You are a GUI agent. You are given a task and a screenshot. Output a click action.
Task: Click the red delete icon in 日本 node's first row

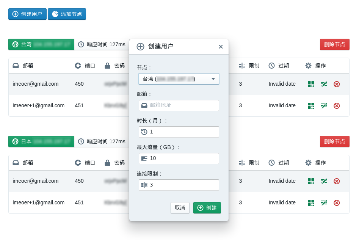[x=337, y=181]
